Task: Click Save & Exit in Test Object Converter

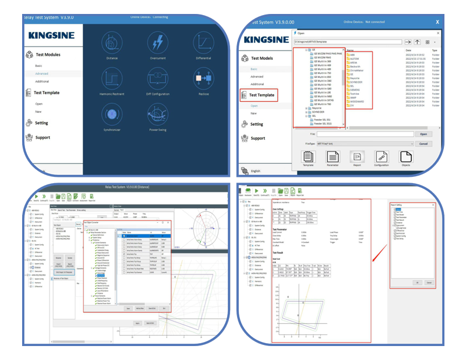Action: (152, 308)
